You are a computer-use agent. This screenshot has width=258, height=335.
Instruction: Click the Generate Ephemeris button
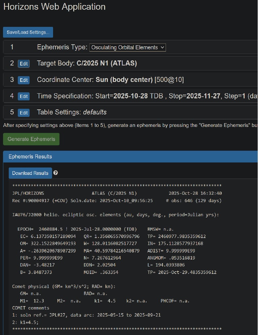point(31,139)
